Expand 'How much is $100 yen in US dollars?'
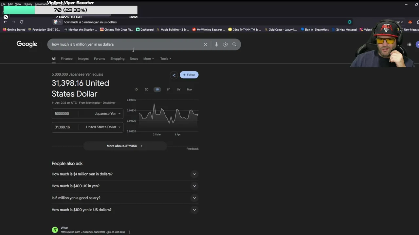Image resolution: width=419 pixels, height=235 pixels. point(125,210)
